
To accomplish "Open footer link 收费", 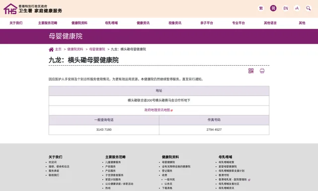I will coord(164,175).
